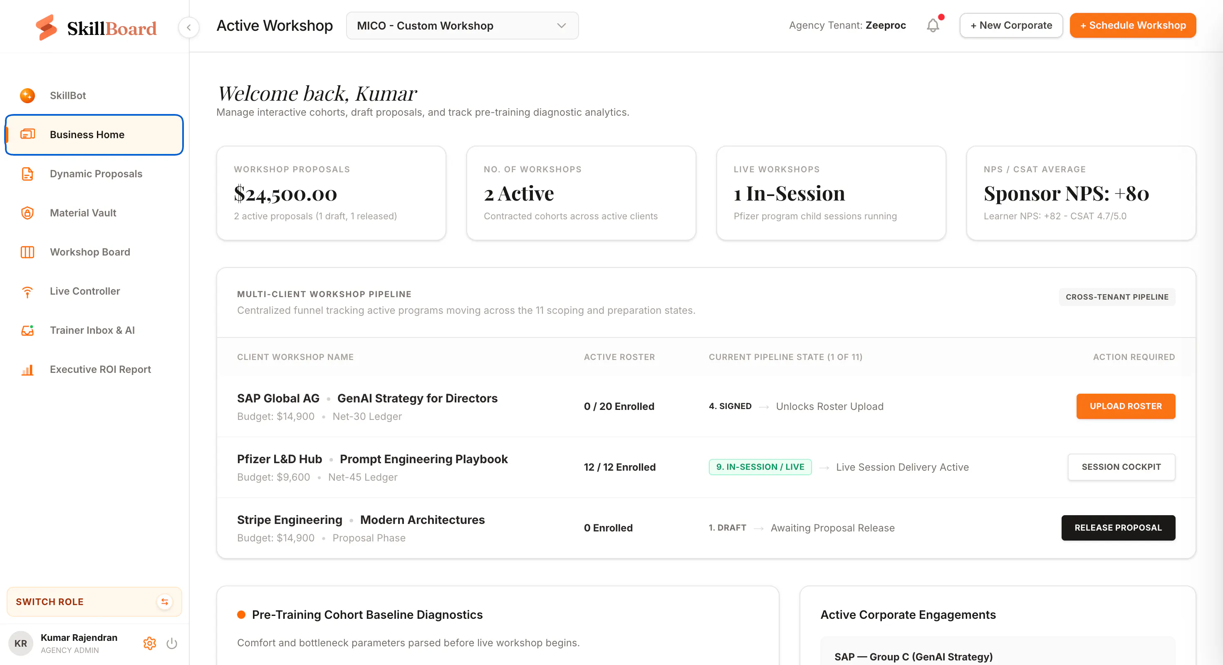1223x665 pixels.
Task: Open the notifications bell
Action: (x=933, y=25)
